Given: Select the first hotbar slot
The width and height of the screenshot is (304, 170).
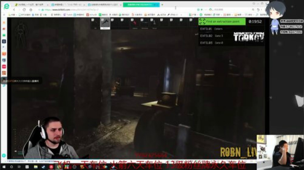Looking at the screenshot, I should coord(95,24).
